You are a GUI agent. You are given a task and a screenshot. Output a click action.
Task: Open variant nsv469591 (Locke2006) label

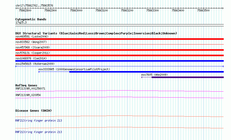click(32, 36)
